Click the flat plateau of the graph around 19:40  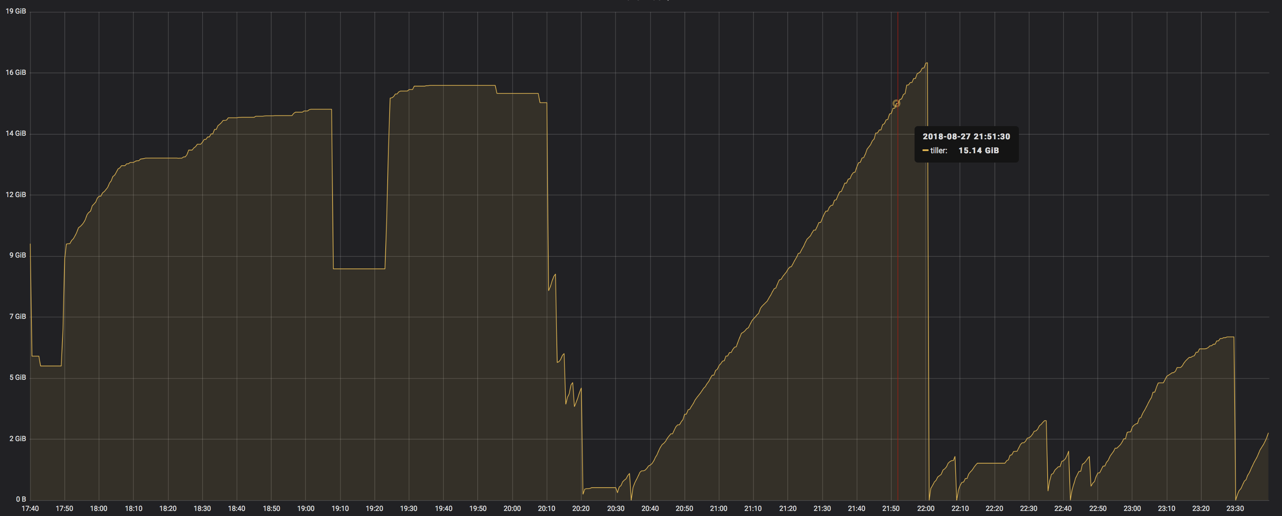[443, 86]
